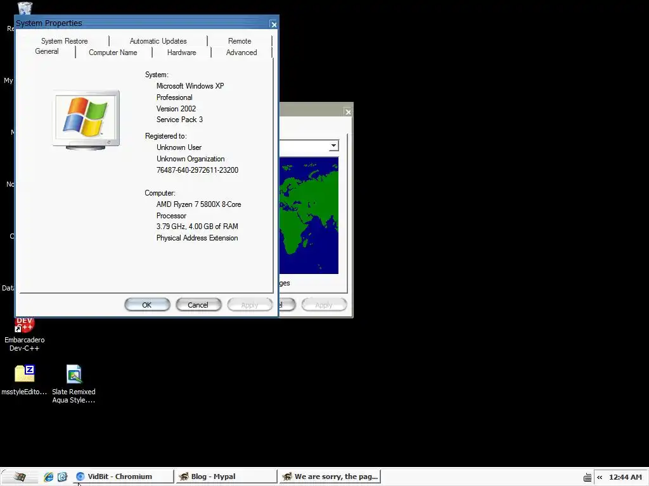Click the 12:44 AM system clock
The height and width of the screenshot is (486, 649).
625,477
